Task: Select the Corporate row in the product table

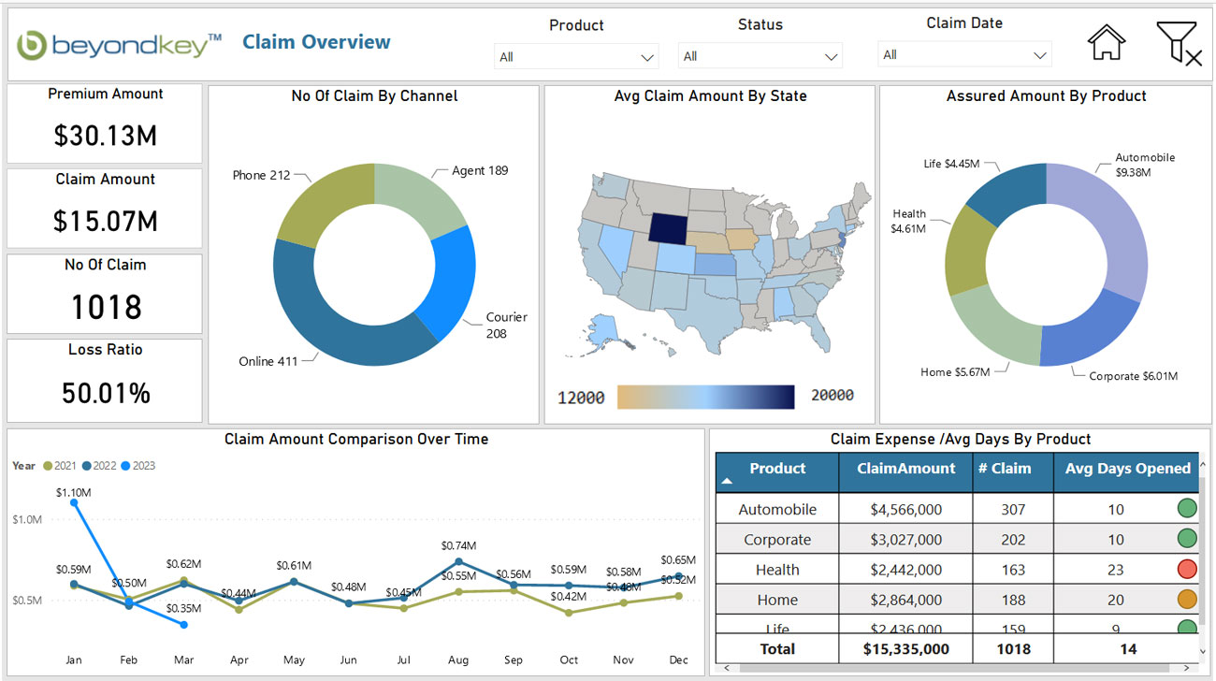Action: coord(776,540)
